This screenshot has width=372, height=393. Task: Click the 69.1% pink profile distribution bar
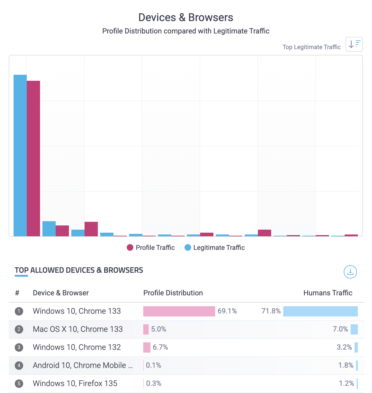[179, 311]
